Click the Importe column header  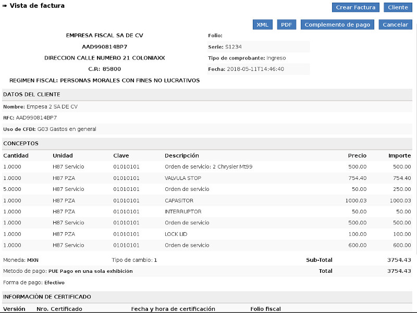coord(399,155)
